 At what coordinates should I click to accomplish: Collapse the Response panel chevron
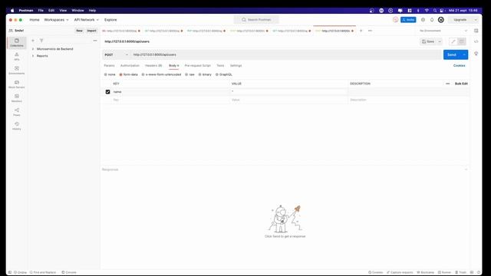click(466, 169)
